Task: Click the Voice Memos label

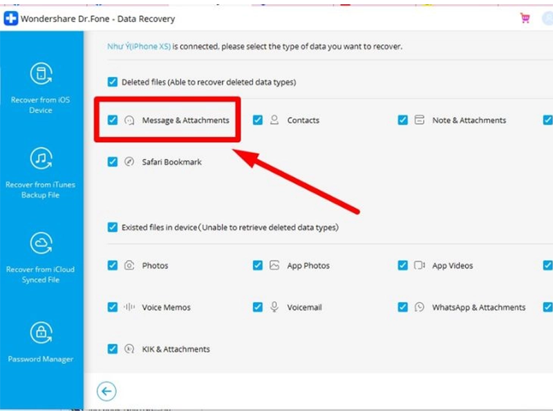Action: tap(166, 307)
